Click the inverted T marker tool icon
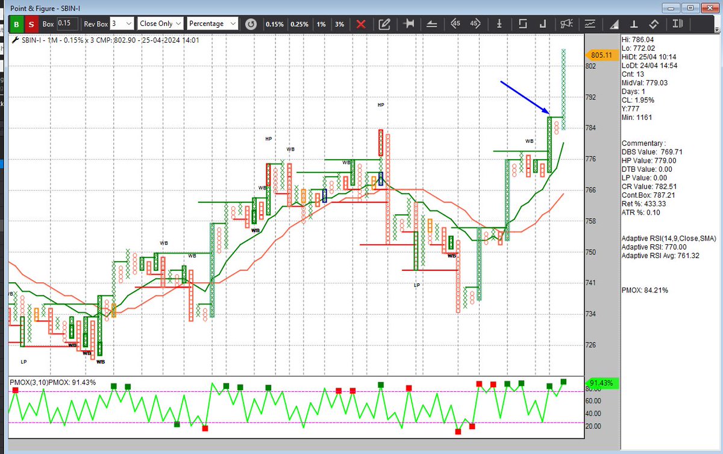Screen dimensions: 723x454 coord(634,24)
